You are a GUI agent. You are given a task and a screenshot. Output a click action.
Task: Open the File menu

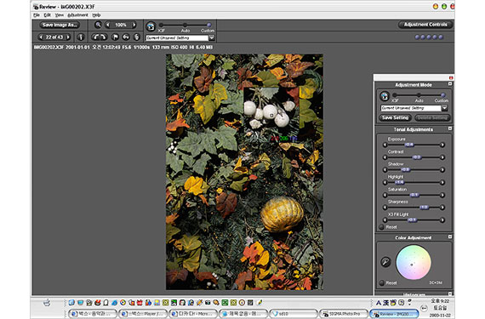tap(37, 14)
